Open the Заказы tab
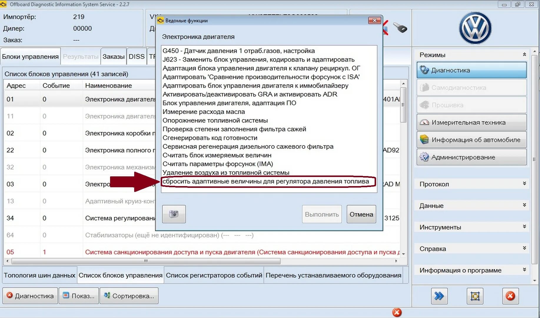540x318 pixels. (114, 57)
